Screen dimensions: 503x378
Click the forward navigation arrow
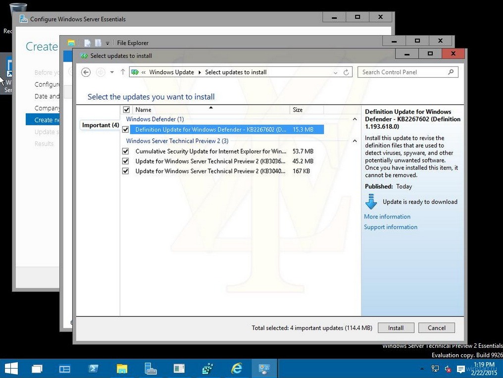click(x=101, y=72)
